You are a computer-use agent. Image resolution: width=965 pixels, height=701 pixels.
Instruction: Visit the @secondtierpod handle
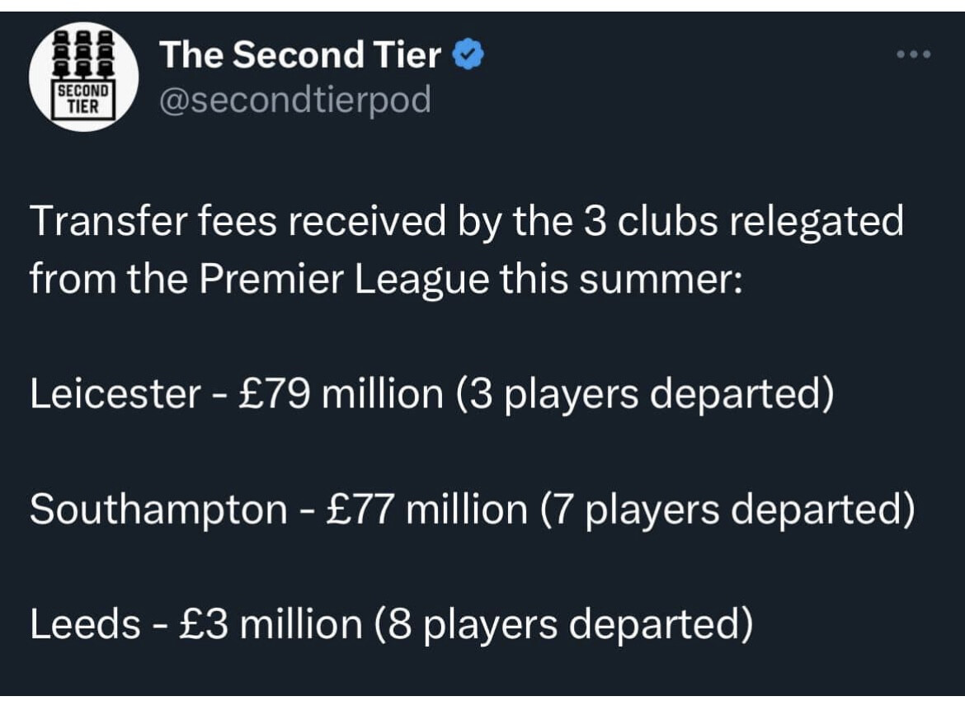click(295, 100)
